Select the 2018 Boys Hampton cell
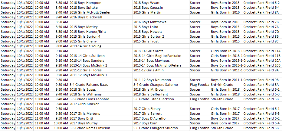Viewport: 282px width, 131px height. pyautogui.click(x=85, y=3)
